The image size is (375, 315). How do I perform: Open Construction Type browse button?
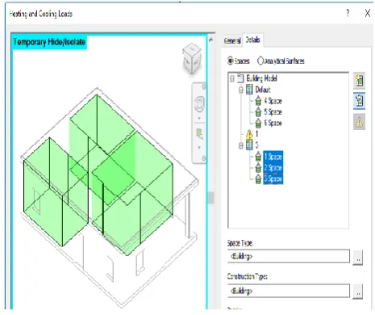click(x=358, y=292)
